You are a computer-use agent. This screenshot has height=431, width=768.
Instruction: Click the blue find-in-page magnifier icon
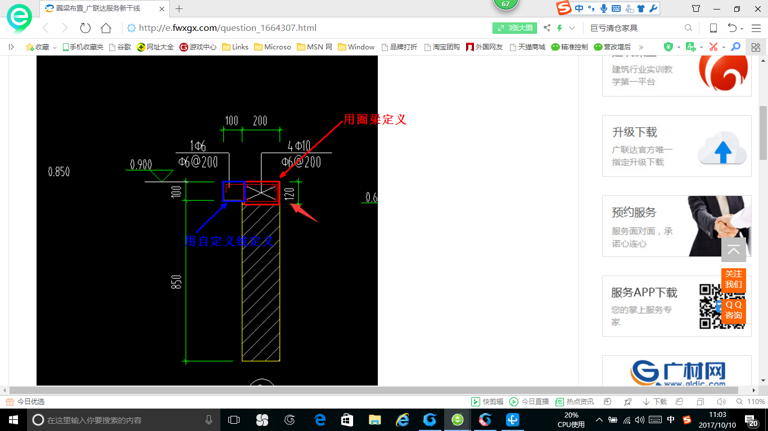pos(735,47)
